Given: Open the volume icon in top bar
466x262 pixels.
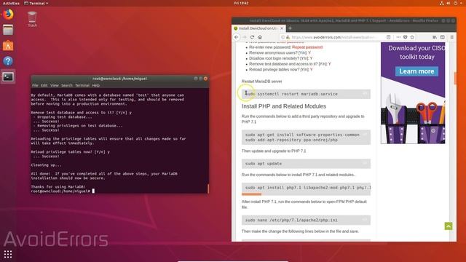Looking at the screenshot, I should [x=449, y=3].
